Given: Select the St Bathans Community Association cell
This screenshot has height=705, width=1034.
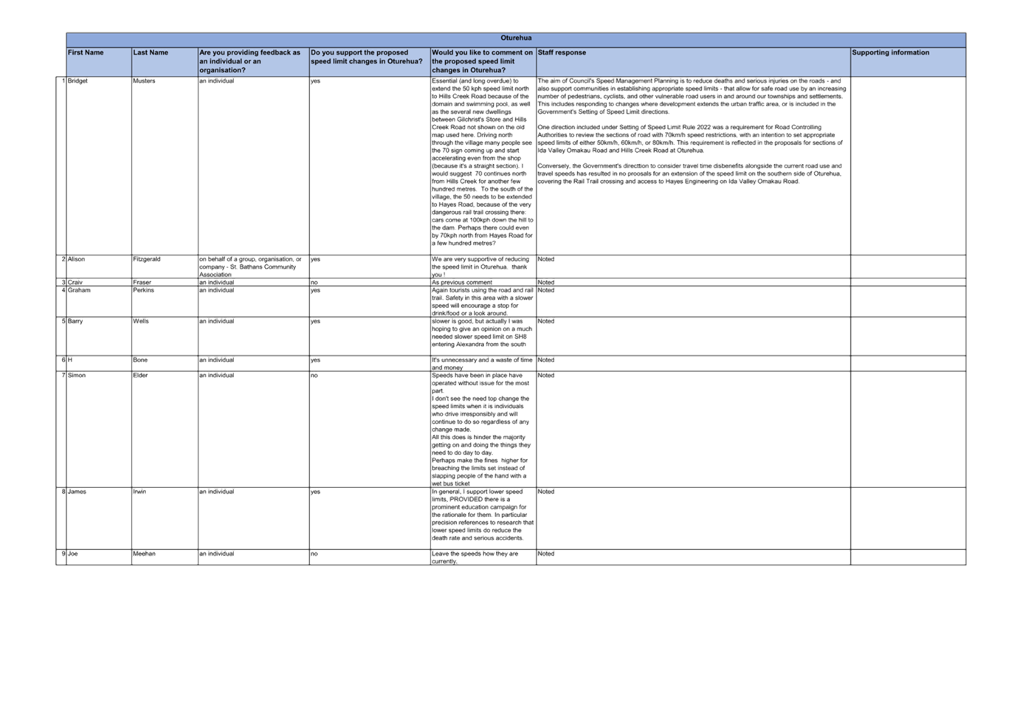Looking at the screenshot, I should coord(251,266).
